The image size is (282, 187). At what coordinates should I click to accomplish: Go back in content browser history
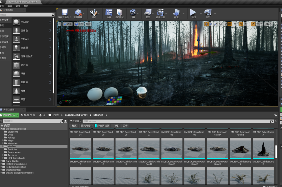click(40, 115)
